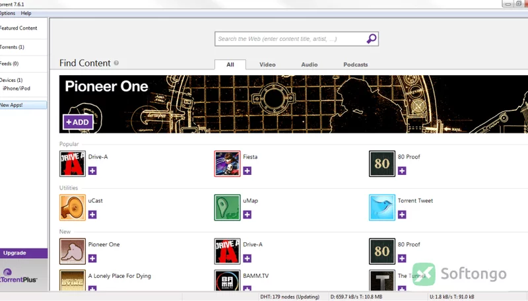
Task: Click the Pioneer One banner image
Action: (x=294, y=104)
